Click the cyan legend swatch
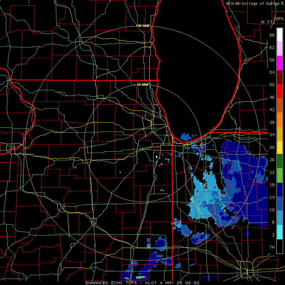 280,232
